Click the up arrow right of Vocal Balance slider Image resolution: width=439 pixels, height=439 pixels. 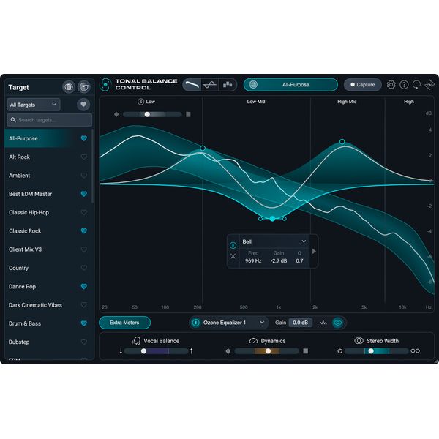192,351
